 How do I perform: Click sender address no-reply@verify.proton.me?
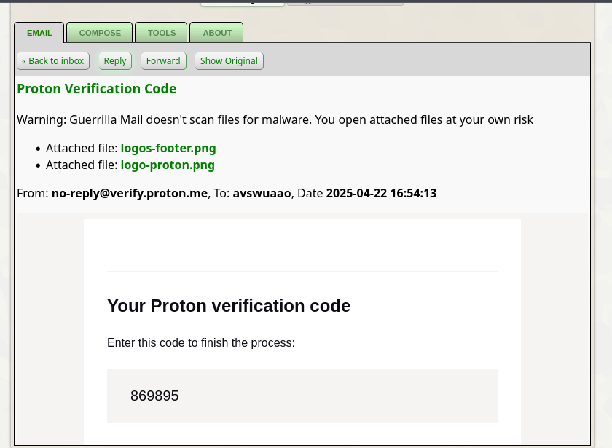click(x=130, y=193)
